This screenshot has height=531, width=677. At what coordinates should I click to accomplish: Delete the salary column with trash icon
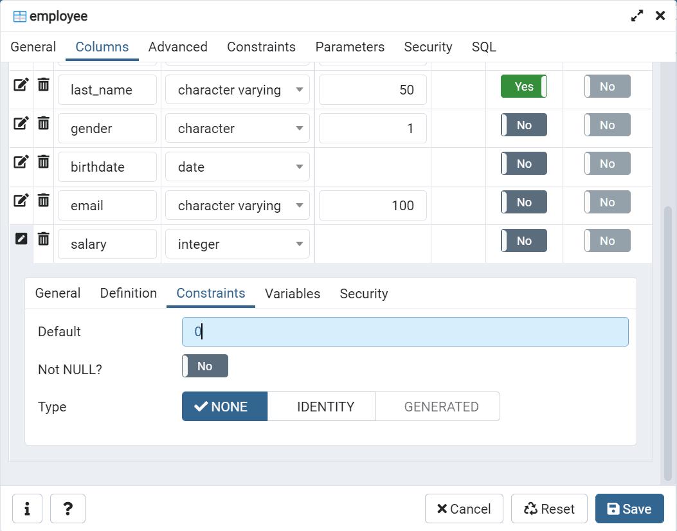43,239
